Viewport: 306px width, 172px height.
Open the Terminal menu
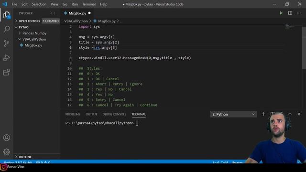pyautogui.click(x=89, y=4)
